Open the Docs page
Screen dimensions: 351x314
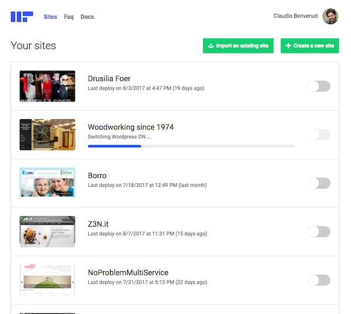click(87, 17)
